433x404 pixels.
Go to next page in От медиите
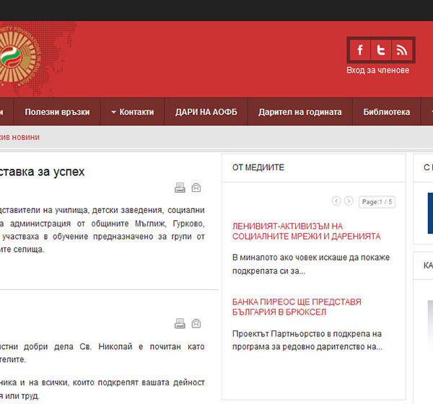[349, 201]
